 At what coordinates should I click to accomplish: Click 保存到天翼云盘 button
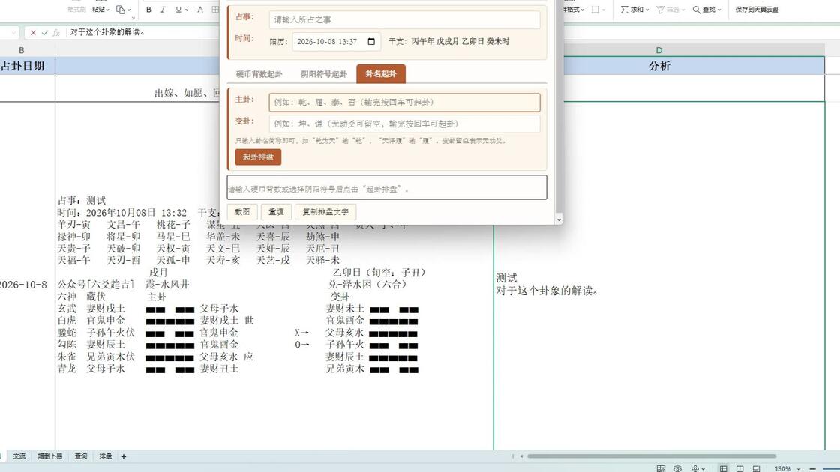pos(757,10)
